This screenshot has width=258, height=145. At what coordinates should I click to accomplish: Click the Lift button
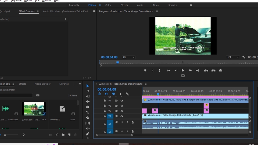coord(206,70)
